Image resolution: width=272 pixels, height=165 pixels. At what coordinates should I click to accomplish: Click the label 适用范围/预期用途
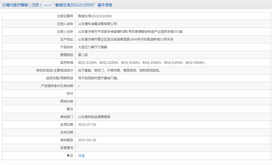pos(59,78)
